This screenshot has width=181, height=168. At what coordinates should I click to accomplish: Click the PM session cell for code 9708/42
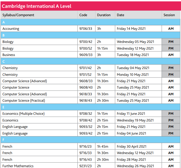171,120
